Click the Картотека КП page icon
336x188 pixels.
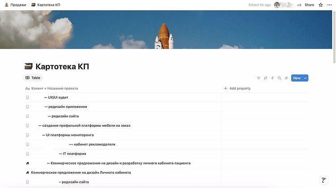click(x=29, y=66)
